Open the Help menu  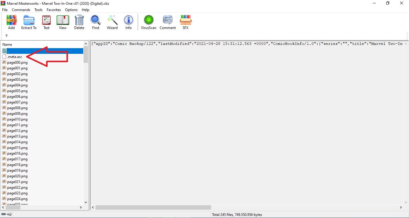pos(85,10)
